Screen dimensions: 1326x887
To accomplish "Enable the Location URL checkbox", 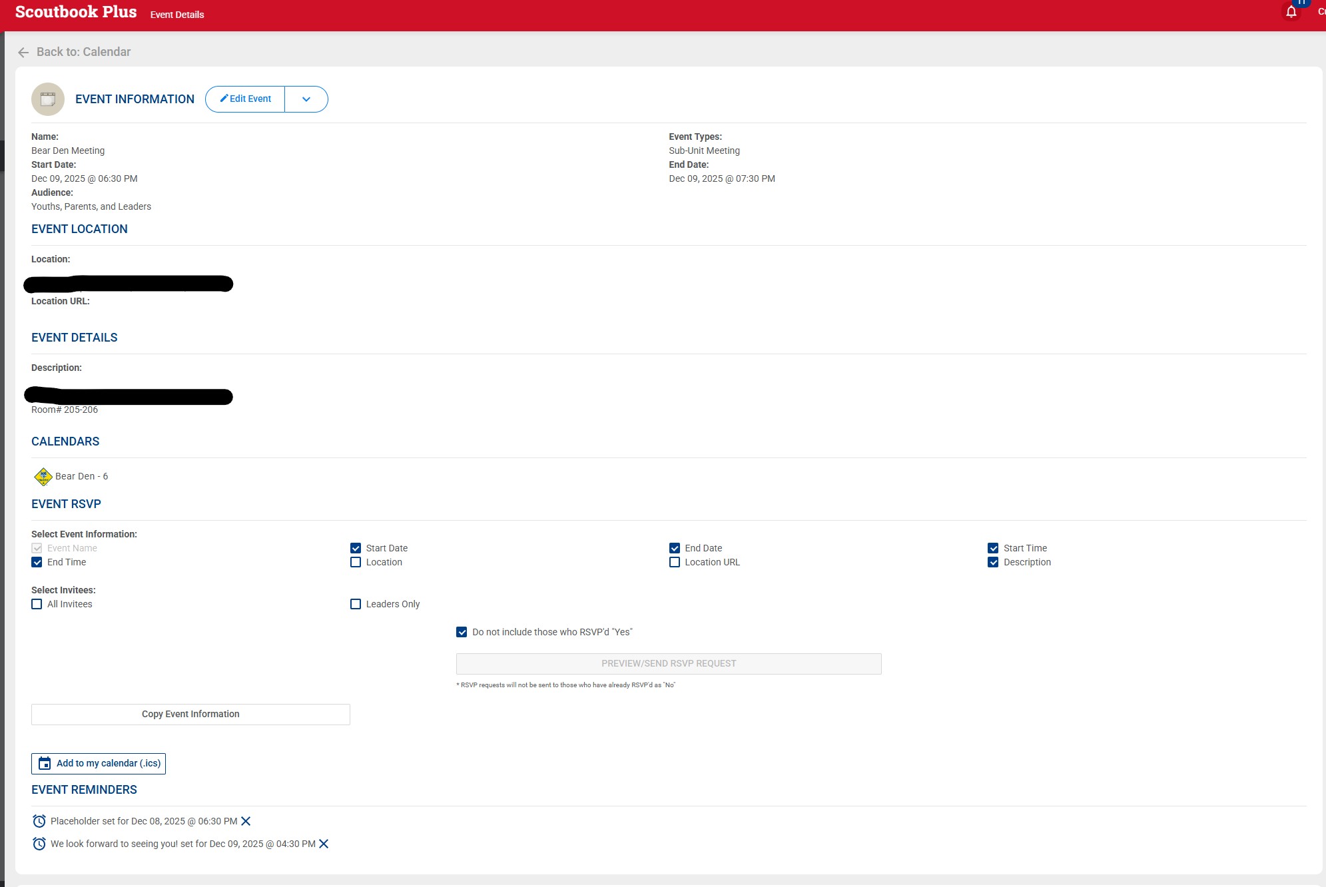I will pyautogui.click(x=675, y=562).
